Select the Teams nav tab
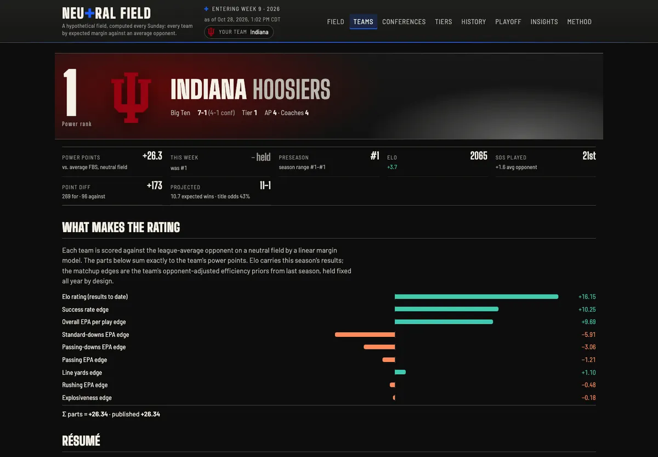 point(363,22)
